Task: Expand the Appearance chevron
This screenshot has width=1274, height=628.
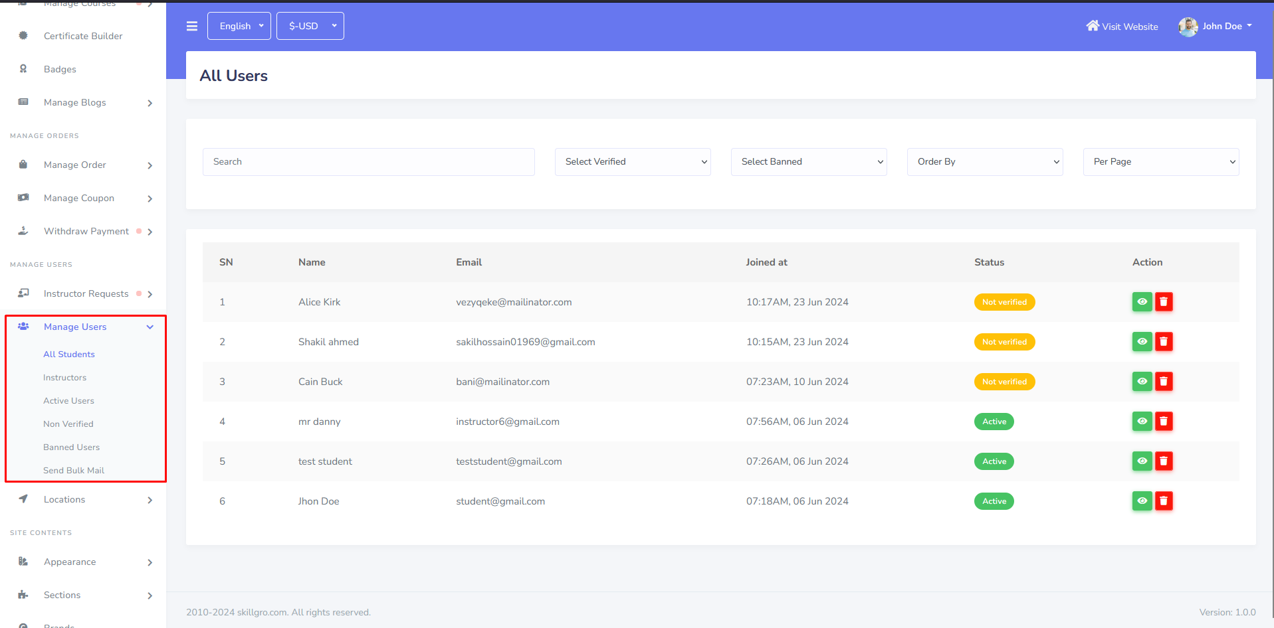Action: [150, 562]
